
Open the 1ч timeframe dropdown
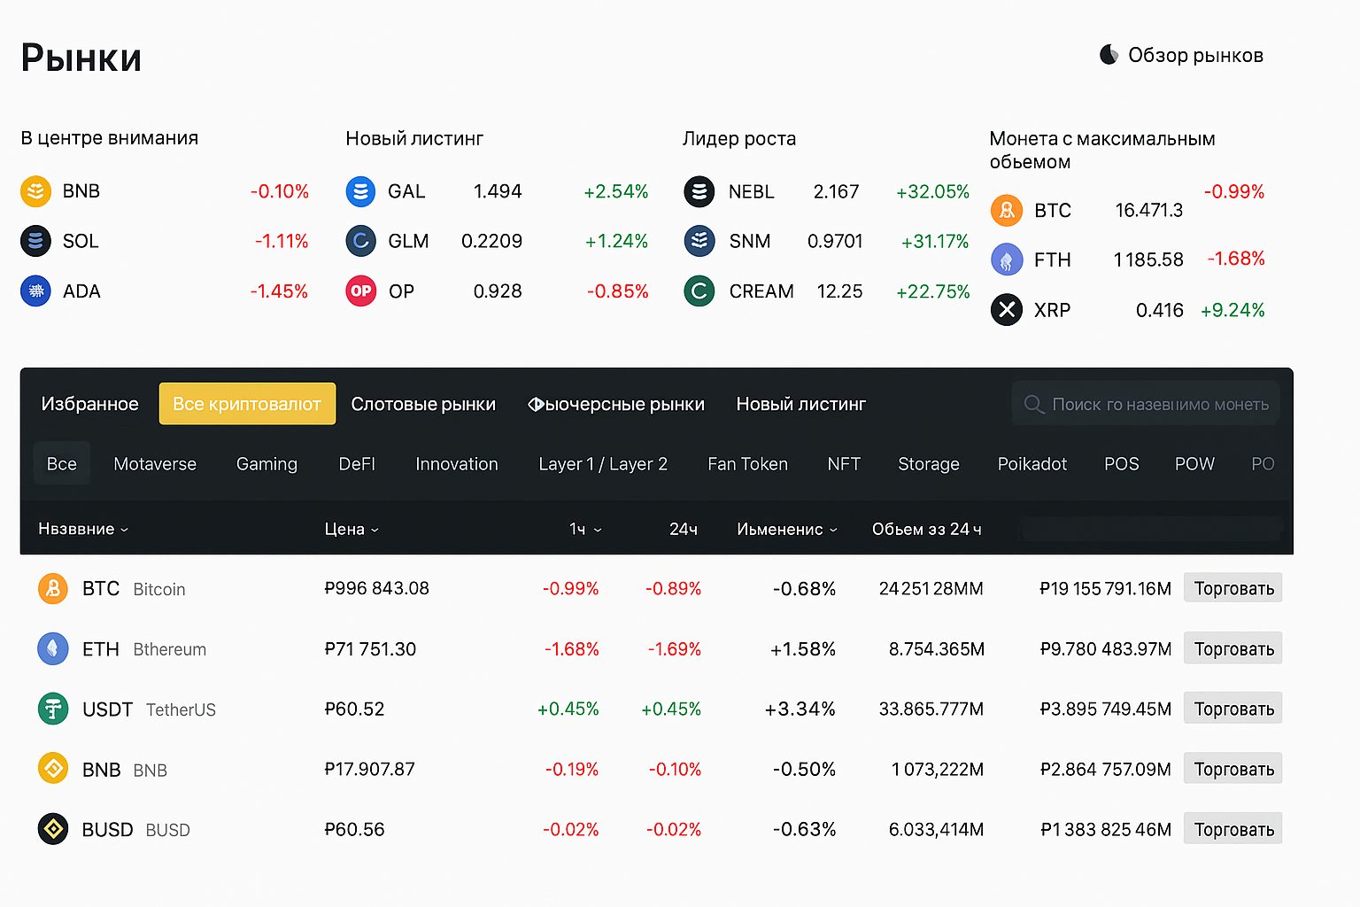[585, 529]
